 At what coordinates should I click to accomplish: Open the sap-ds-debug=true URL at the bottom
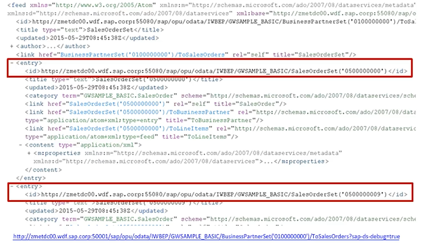(206, 236)
